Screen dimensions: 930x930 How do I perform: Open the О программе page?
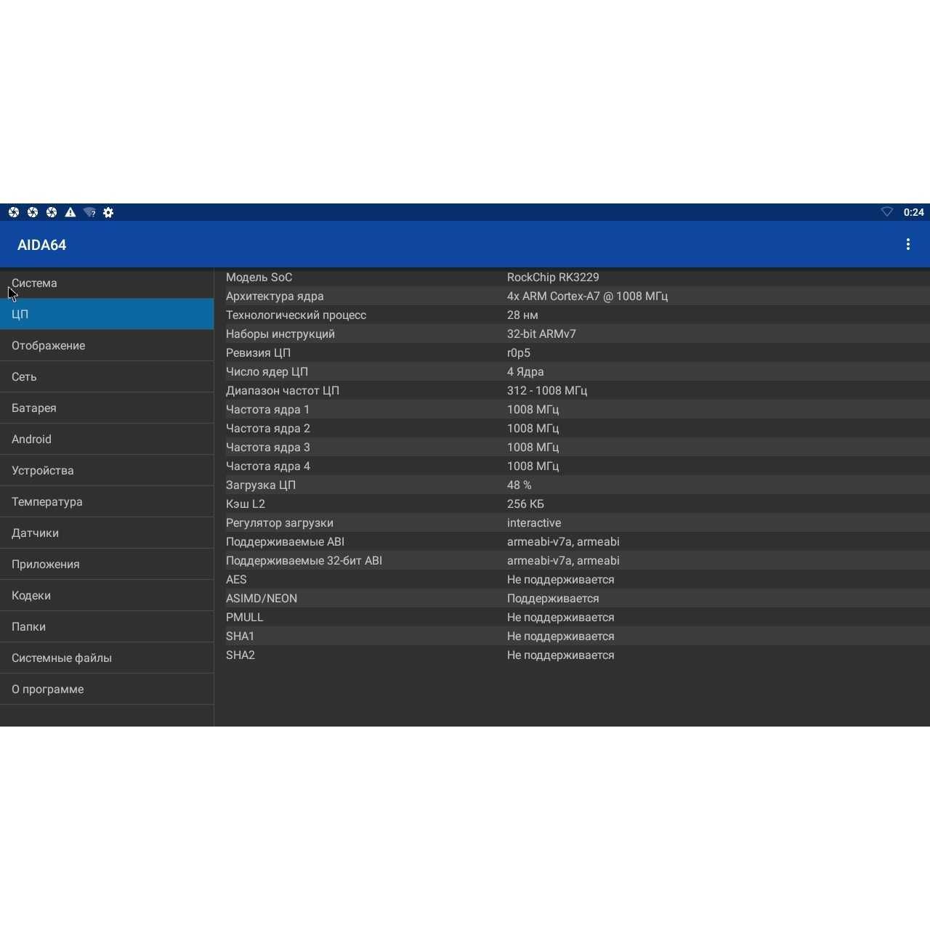(107, 690)
